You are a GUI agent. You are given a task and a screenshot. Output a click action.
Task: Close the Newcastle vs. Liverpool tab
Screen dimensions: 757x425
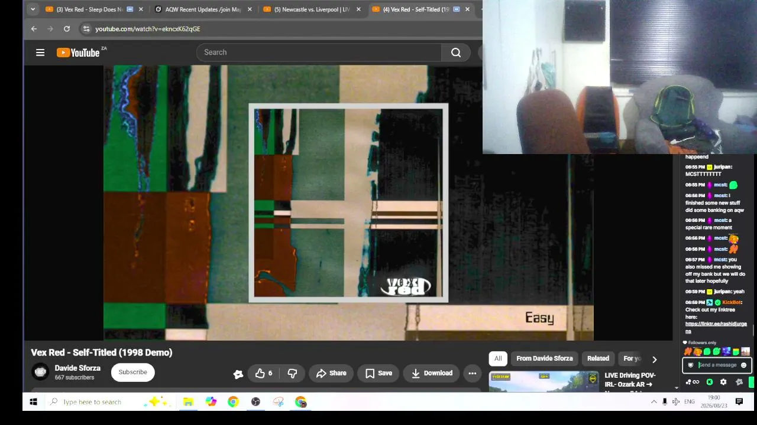tap(358, 9)
